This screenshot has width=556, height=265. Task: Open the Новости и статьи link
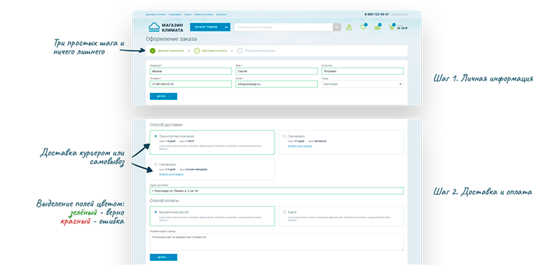(x=204, y=15)
